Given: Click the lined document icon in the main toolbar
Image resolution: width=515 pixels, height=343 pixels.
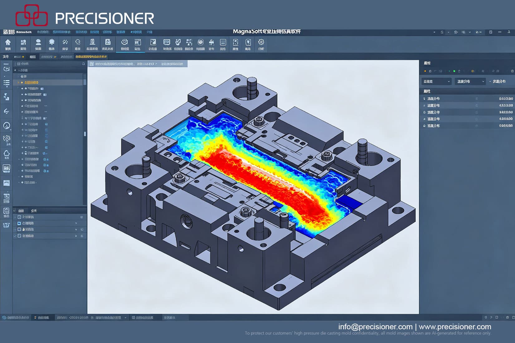Looking at the screenshot, I should click(x=223, y=42).
